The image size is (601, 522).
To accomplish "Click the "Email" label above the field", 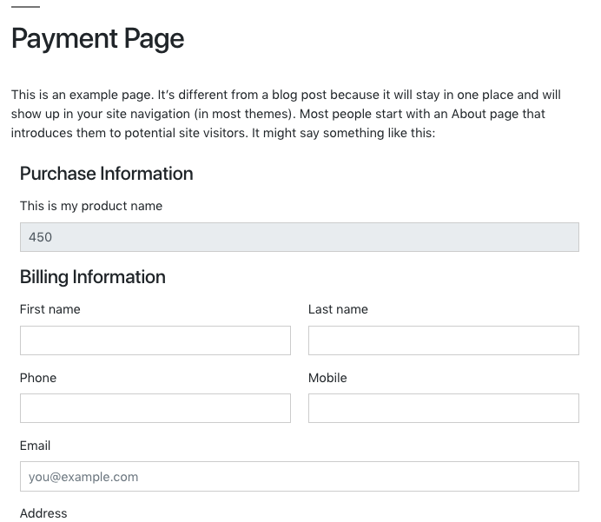I will 36,446.
